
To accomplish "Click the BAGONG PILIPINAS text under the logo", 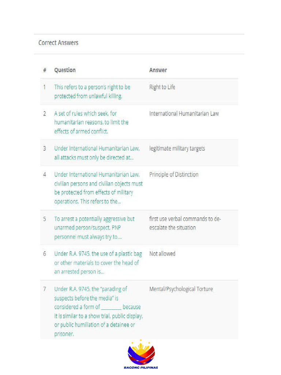I will click(x=141, y=367).
